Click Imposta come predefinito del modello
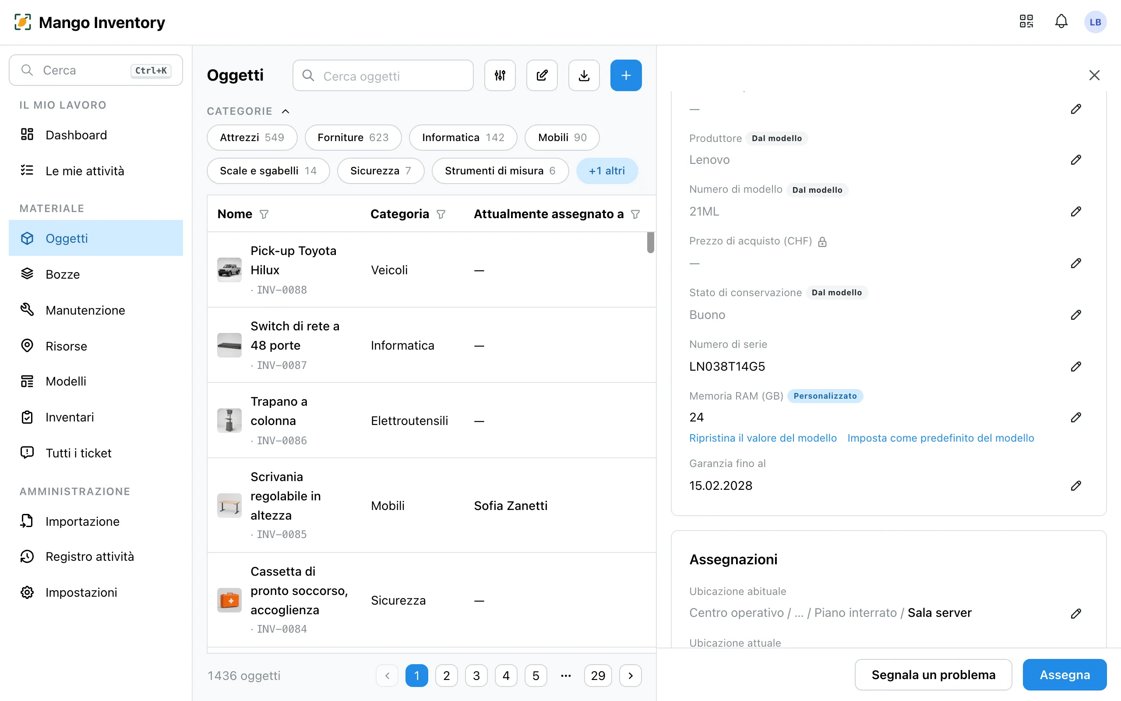This screenshot has width=1121, height=701. coord(941,438)
